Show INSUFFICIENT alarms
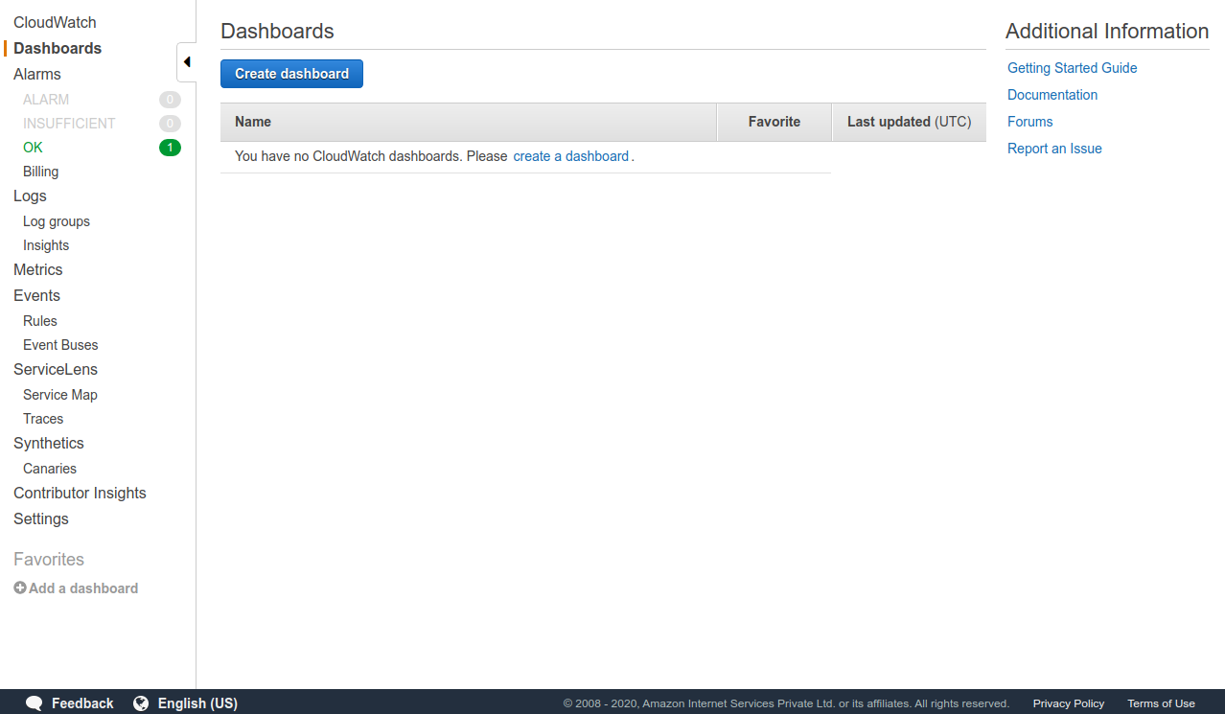1225x714 pixels. (69, 124)
